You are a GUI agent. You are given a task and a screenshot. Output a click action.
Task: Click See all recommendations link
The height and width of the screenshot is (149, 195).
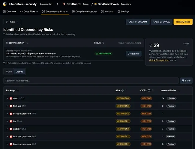tap(130, 43)
